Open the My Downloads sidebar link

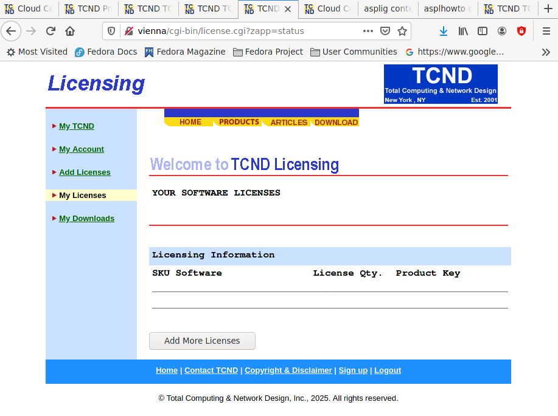(x=86, y=219)
